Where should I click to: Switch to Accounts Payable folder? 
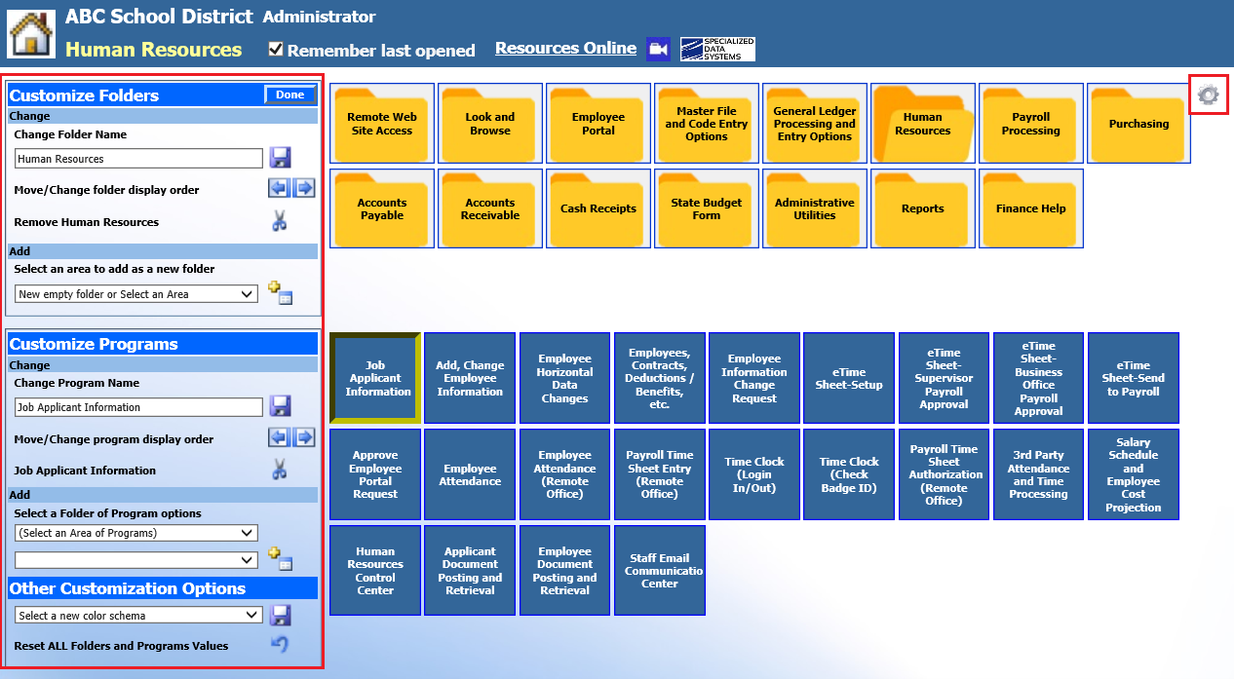coord(382,209)
